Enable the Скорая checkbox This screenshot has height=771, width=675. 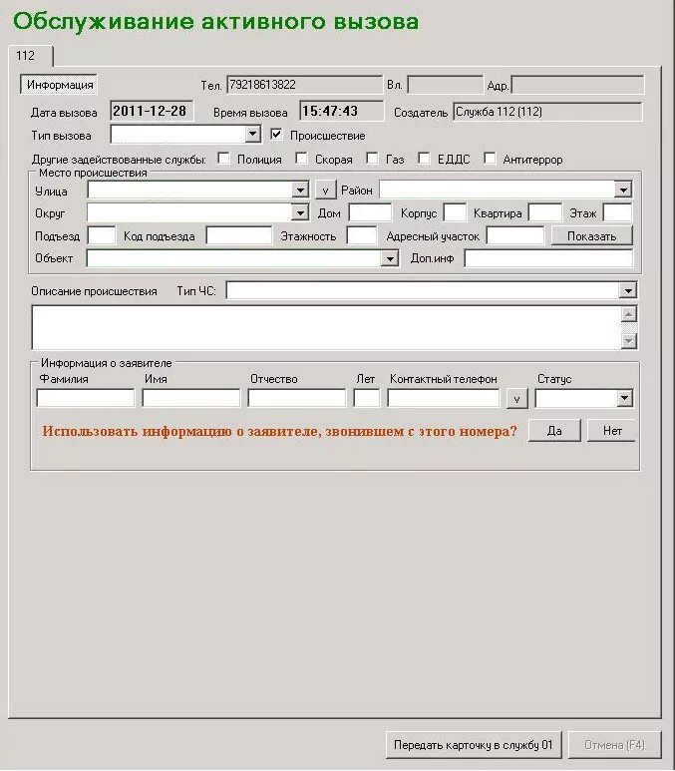coord(301,158)
